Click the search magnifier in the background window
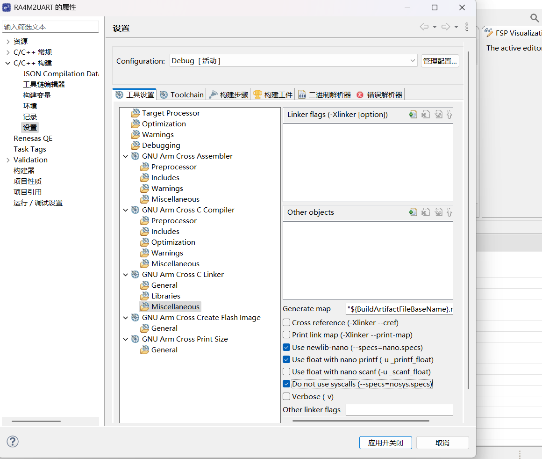 pos(535,18)
